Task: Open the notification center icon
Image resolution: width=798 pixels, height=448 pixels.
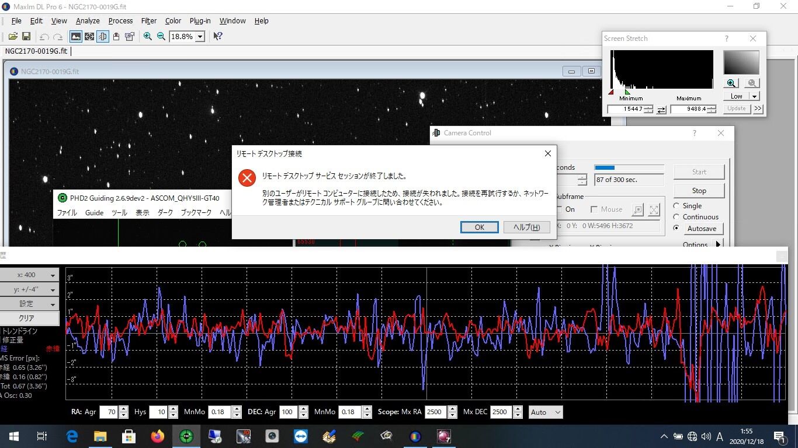Action: (779, 436)
